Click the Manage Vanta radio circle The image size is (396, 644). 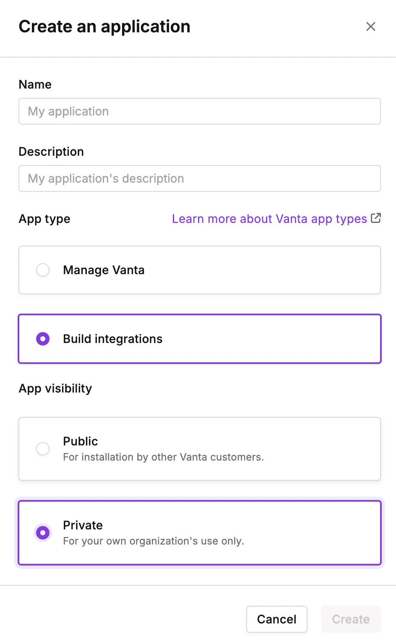(x=42, y=270)
